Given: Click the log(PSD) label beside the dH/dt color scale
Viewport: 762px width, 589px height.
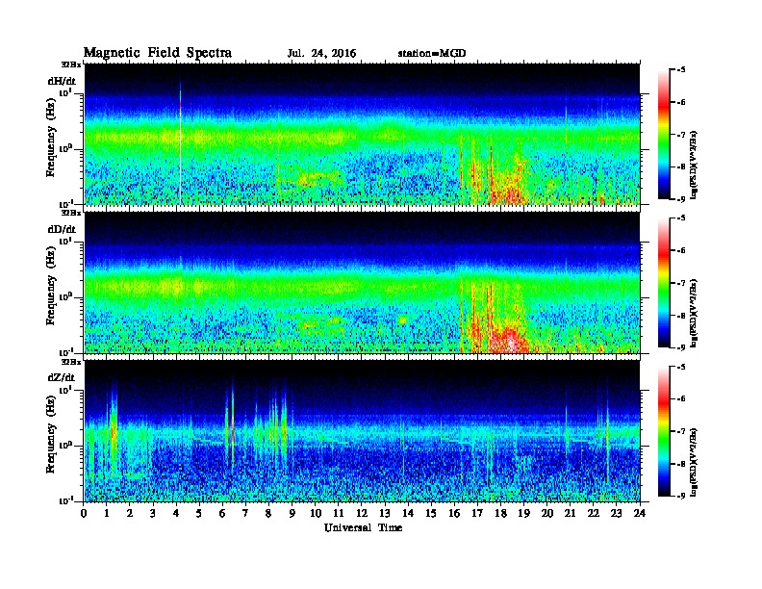Looking at the screenshot, I should [694, 166].
